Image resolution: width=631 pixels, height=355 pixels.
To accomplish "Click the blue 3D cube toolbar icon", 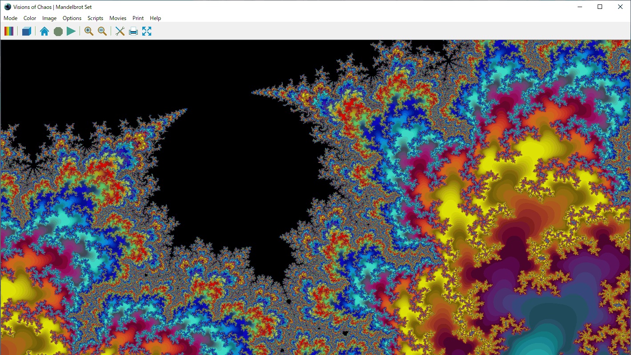I will click(27, 31).
